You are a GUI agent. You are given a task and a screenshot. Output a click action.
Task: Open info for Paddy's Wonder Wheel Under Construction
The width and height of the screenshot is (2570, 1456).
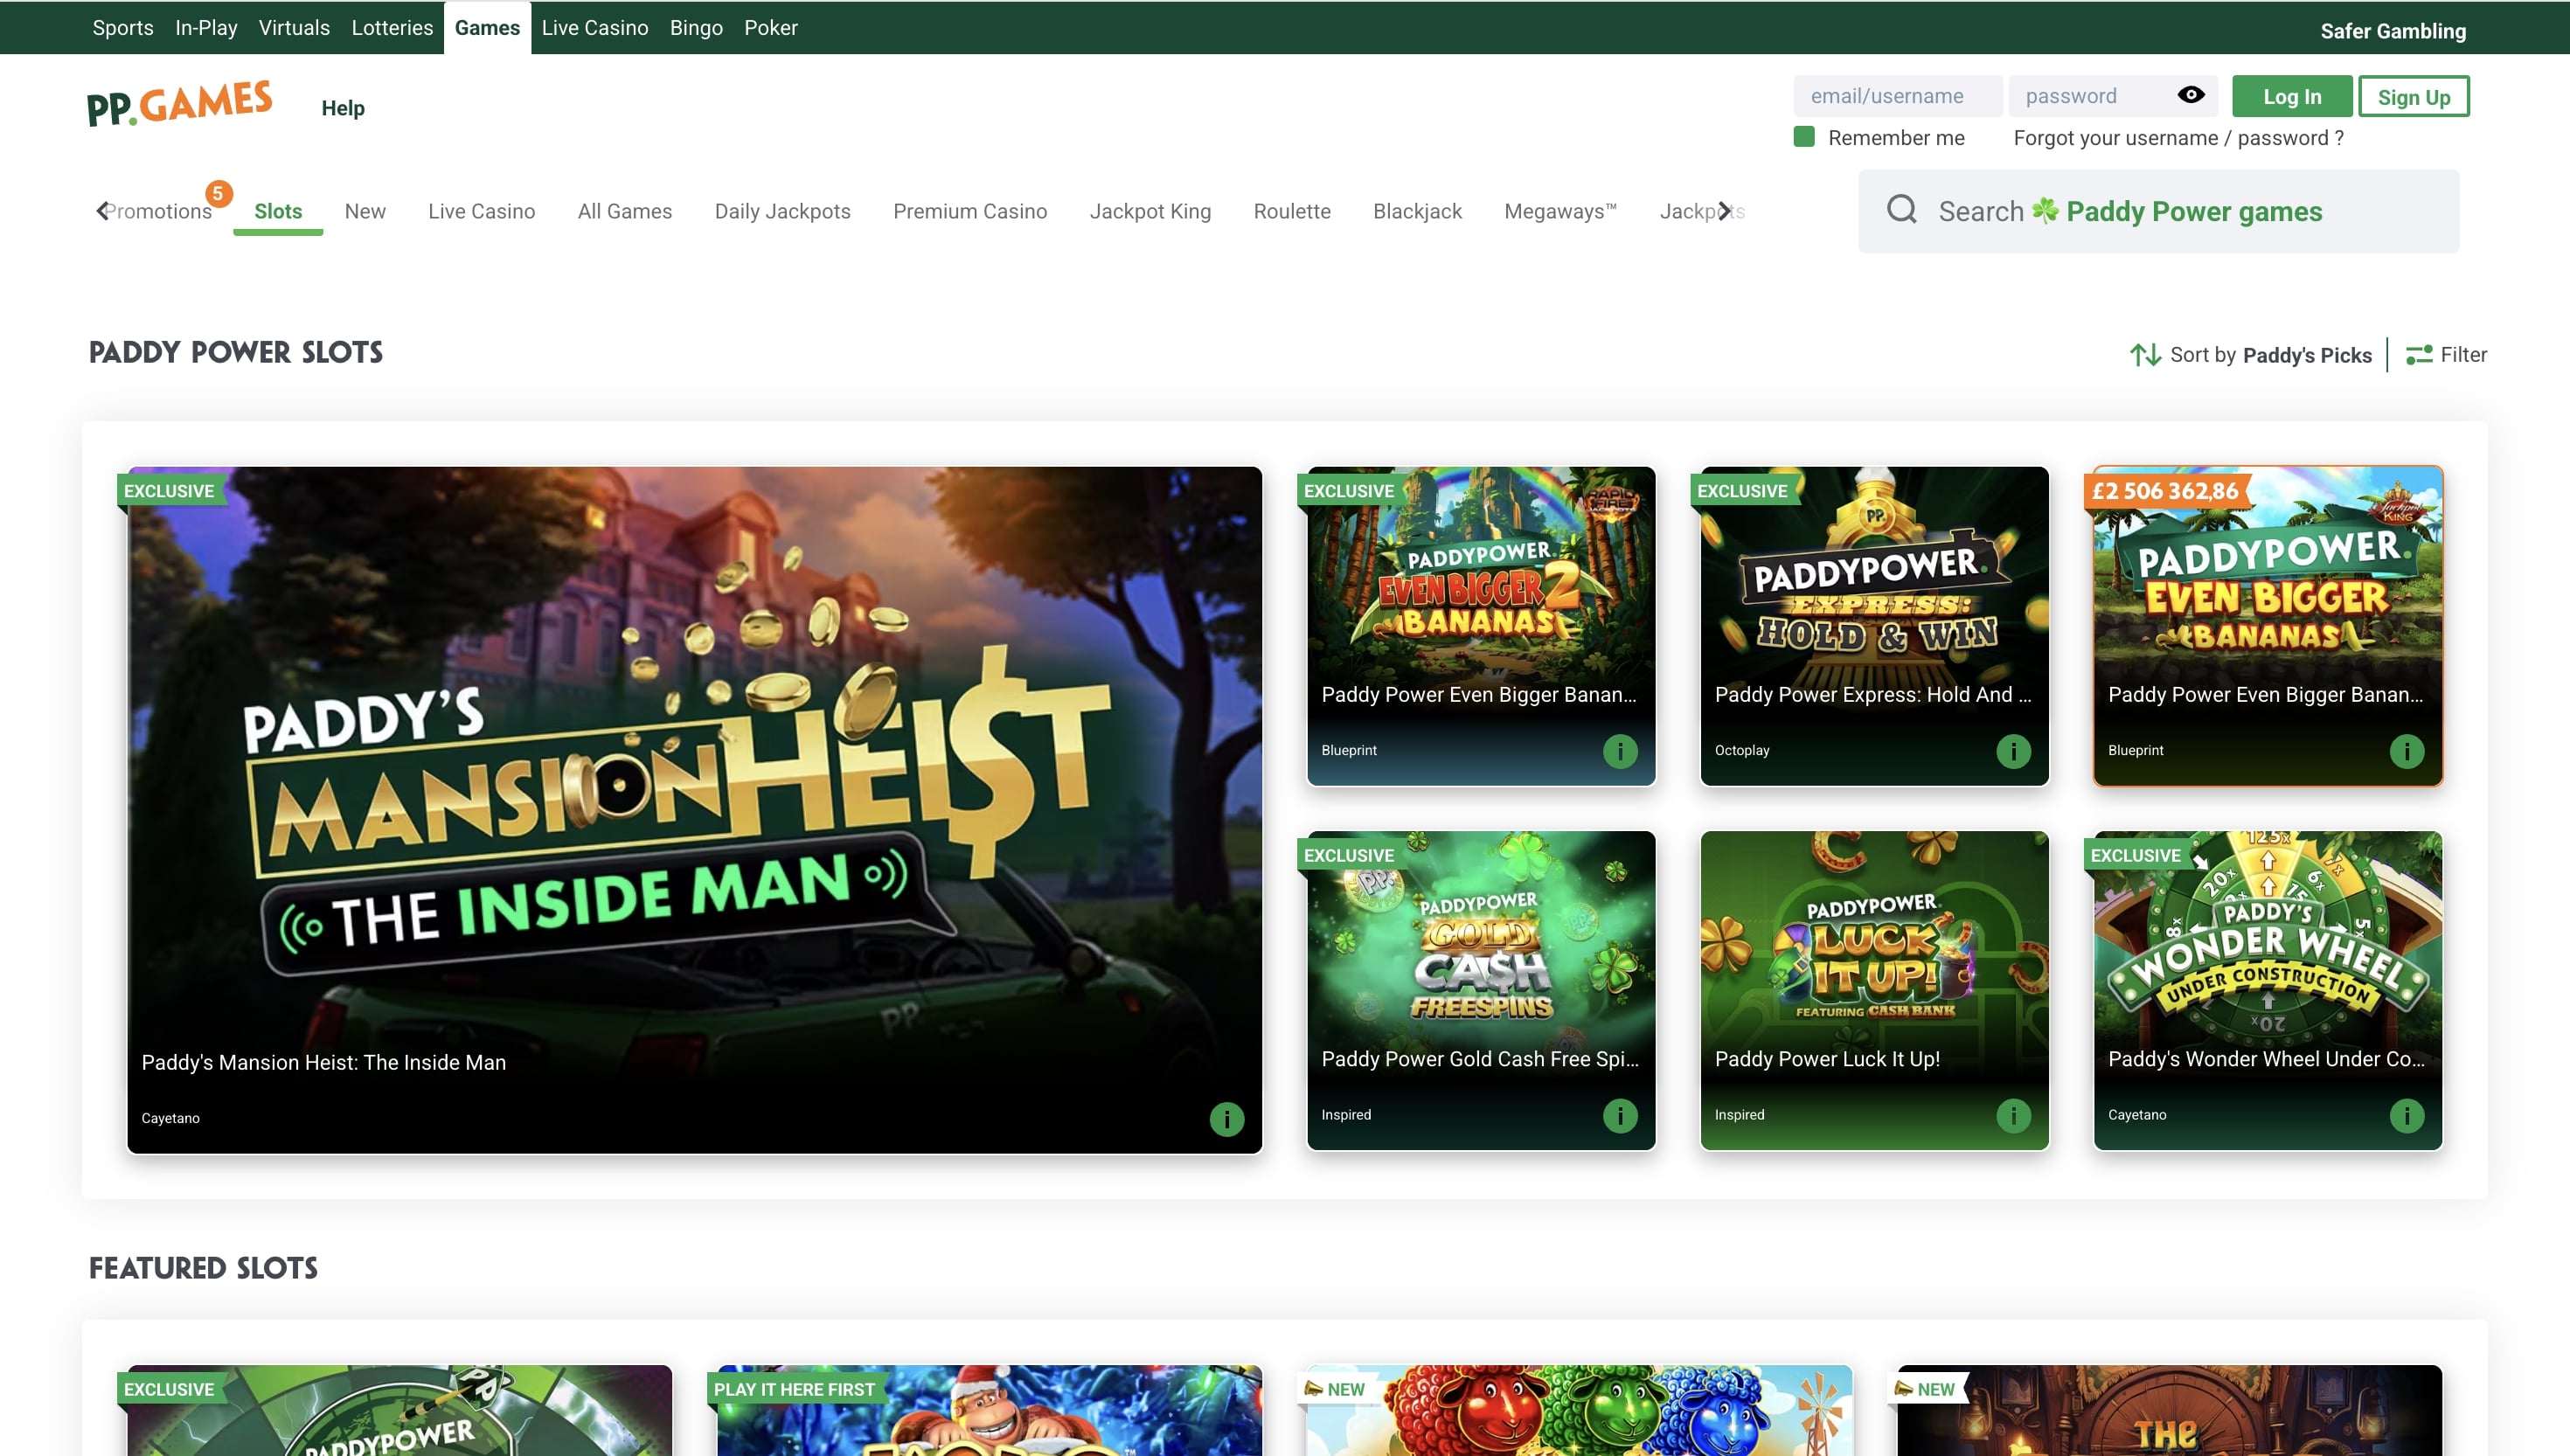pyautogui.click(x=2407, y=1115)
